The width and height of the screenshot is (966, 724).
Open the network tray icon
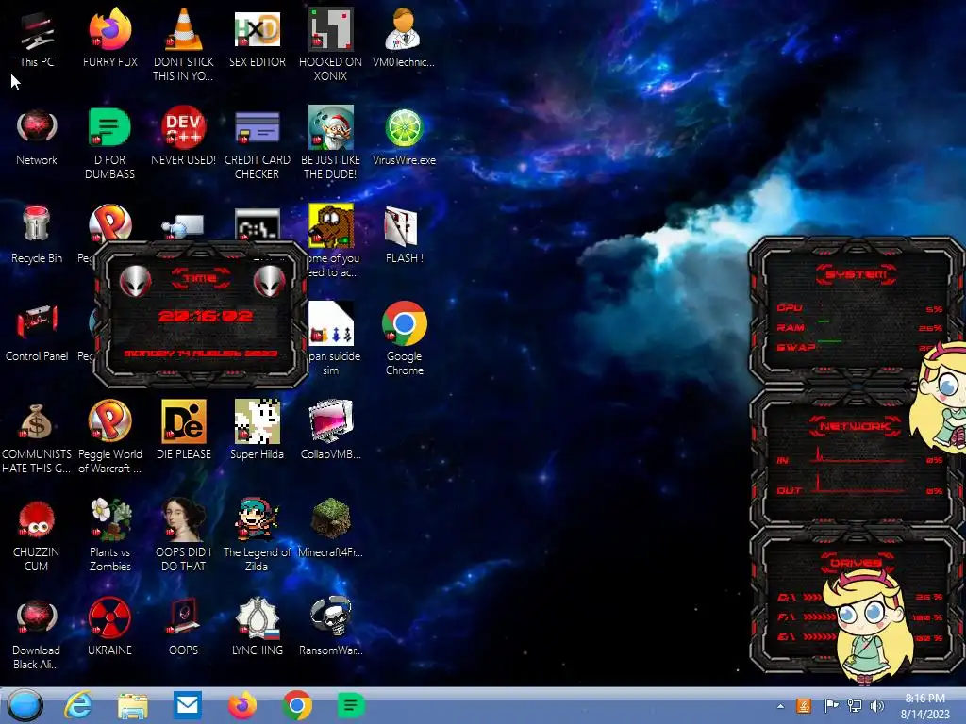point(855,705)
